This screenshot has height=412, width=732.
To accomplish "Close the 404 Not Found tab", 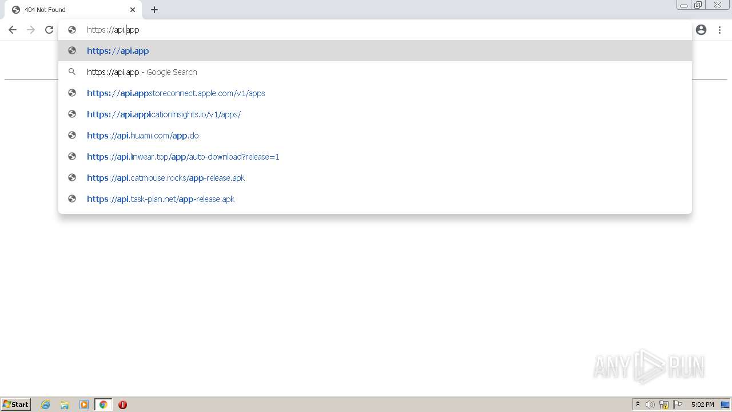I will click(x=133, y=10).
